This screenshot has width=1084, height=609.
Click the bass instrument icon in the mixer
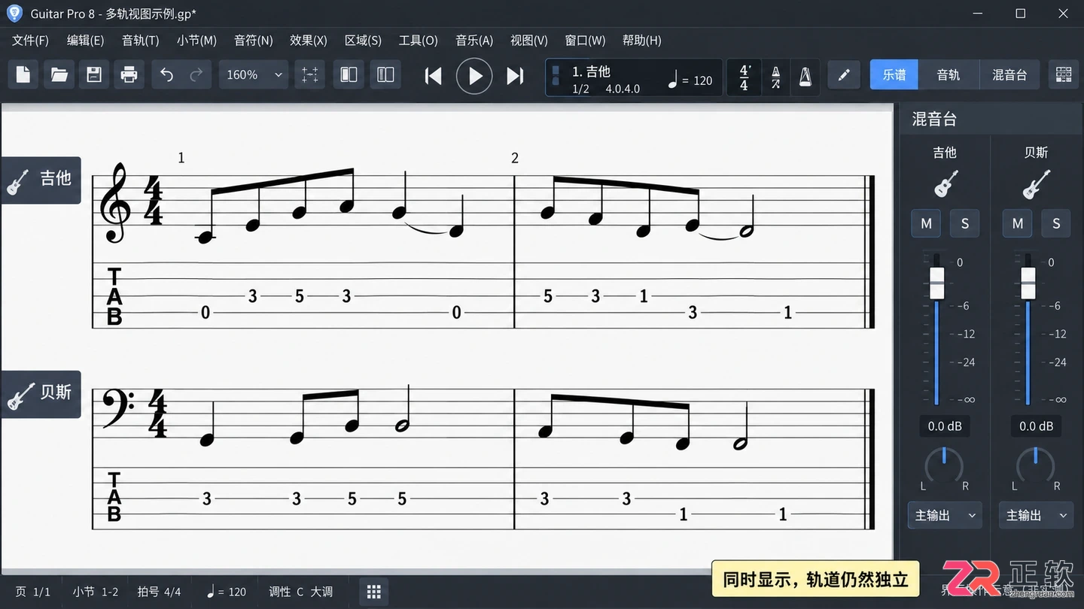click(1037, 184)
